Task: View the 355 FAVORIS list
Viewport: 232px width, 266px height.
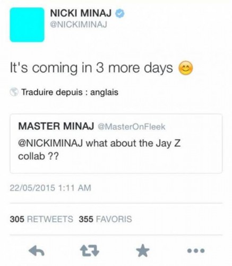Action: pyautogui.click(x=106, y=219)
